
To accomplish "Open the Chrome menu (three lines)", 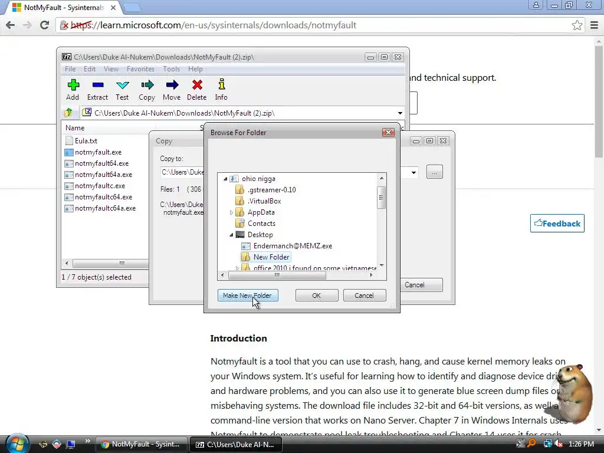I will point(595,25).
